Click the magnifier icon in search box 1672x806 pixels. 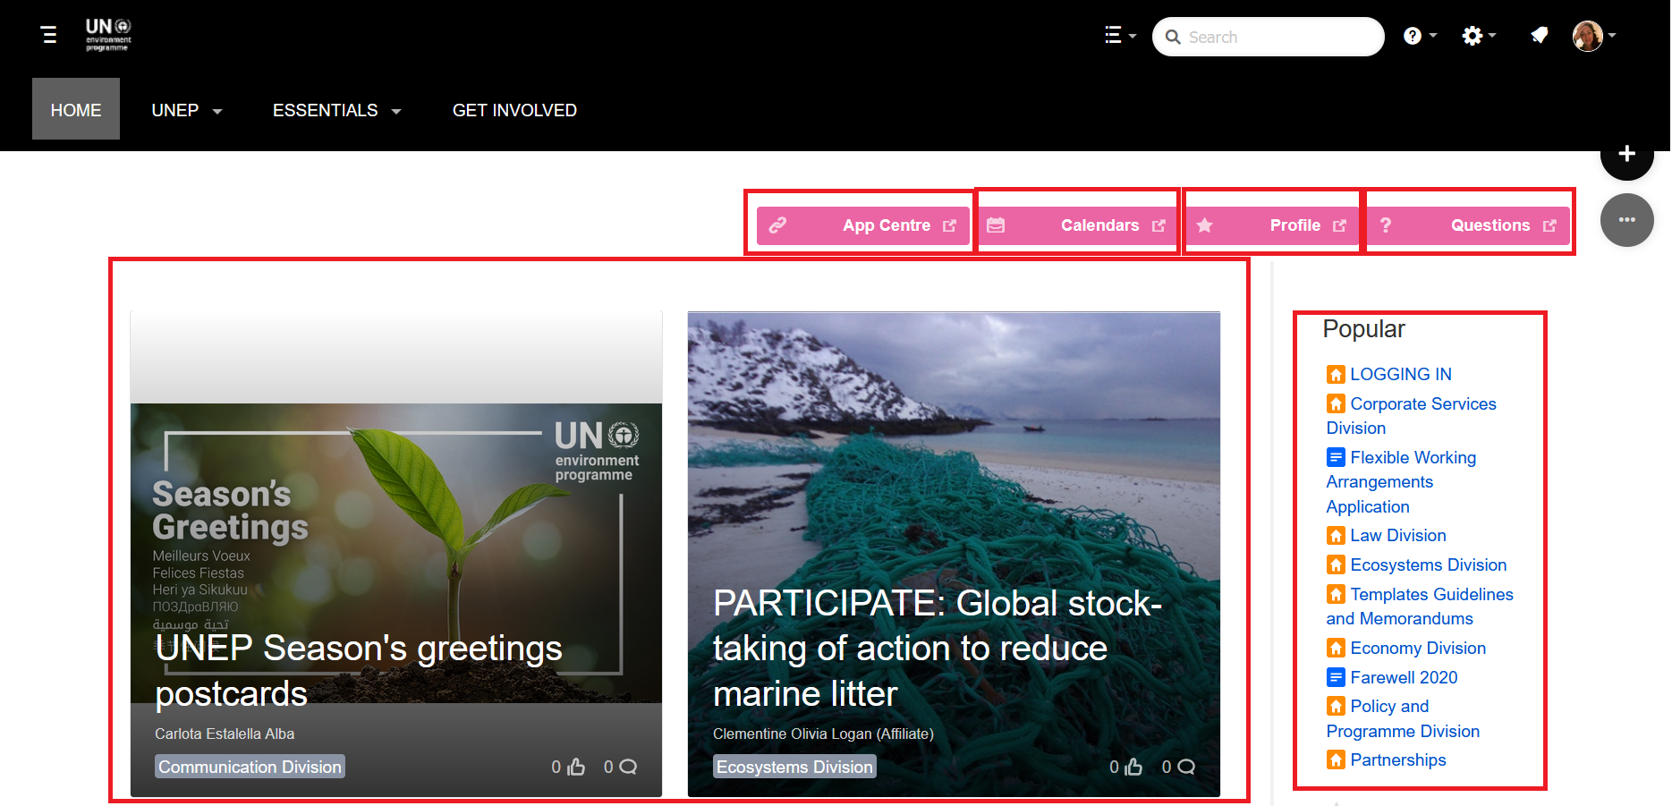(x=1173, y=38)
